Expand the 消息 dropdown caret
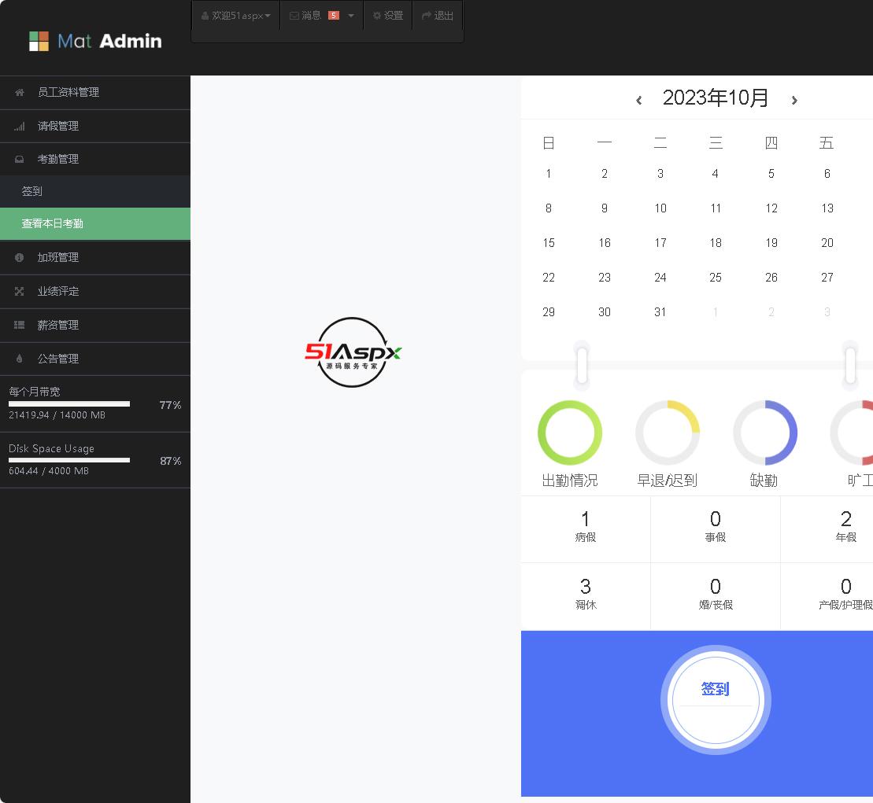This screenshot has height=803, width=873. (351, 16)
